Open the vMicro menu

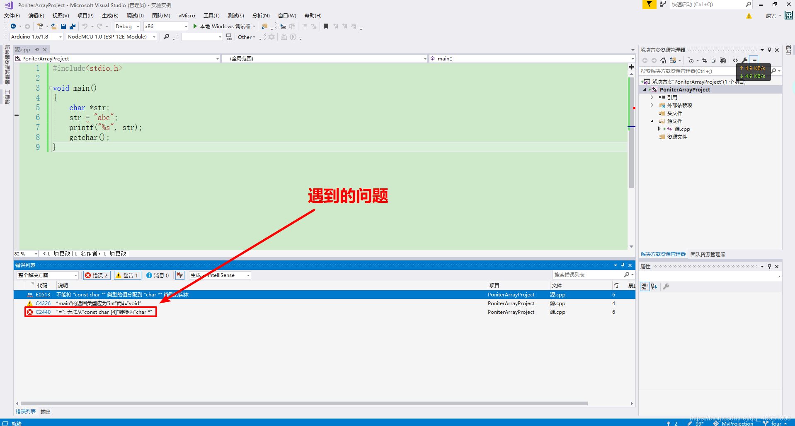tap(187, 16)
